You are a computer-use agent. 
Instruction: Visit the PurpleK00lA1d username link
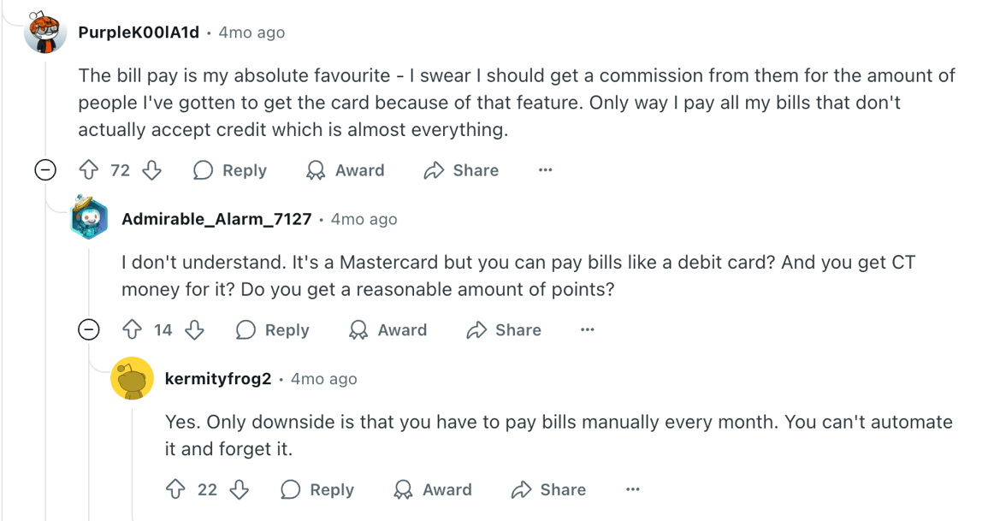pos(138,33)
